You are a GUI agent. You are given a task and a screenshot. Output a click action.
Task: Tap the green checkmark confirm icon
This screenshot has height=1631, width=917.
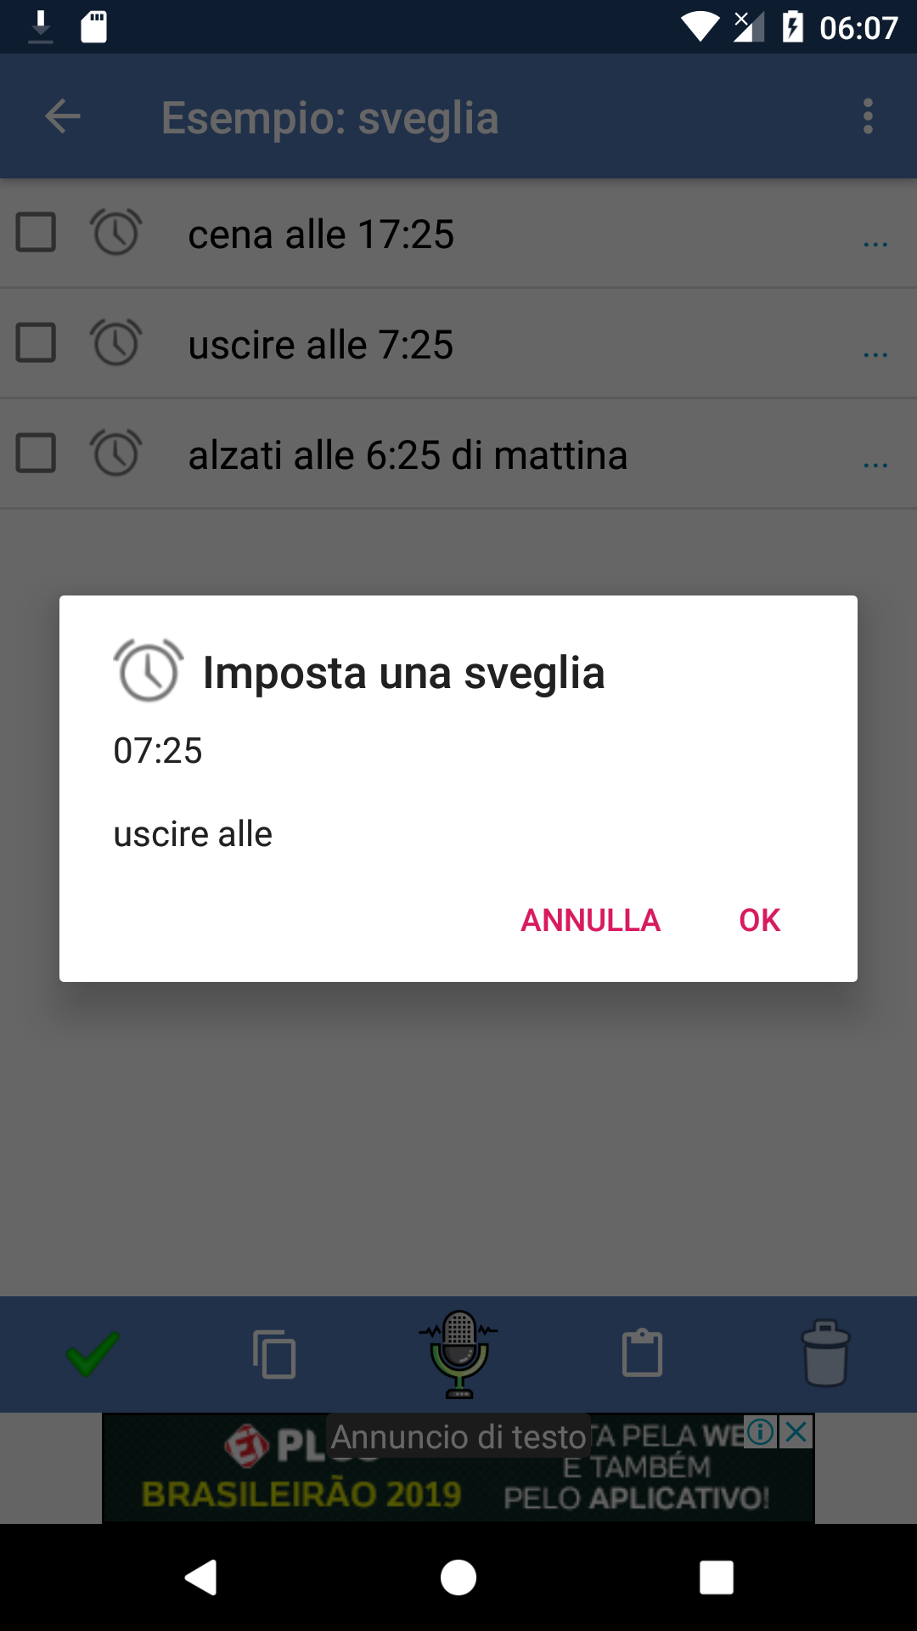point(93,1354)
